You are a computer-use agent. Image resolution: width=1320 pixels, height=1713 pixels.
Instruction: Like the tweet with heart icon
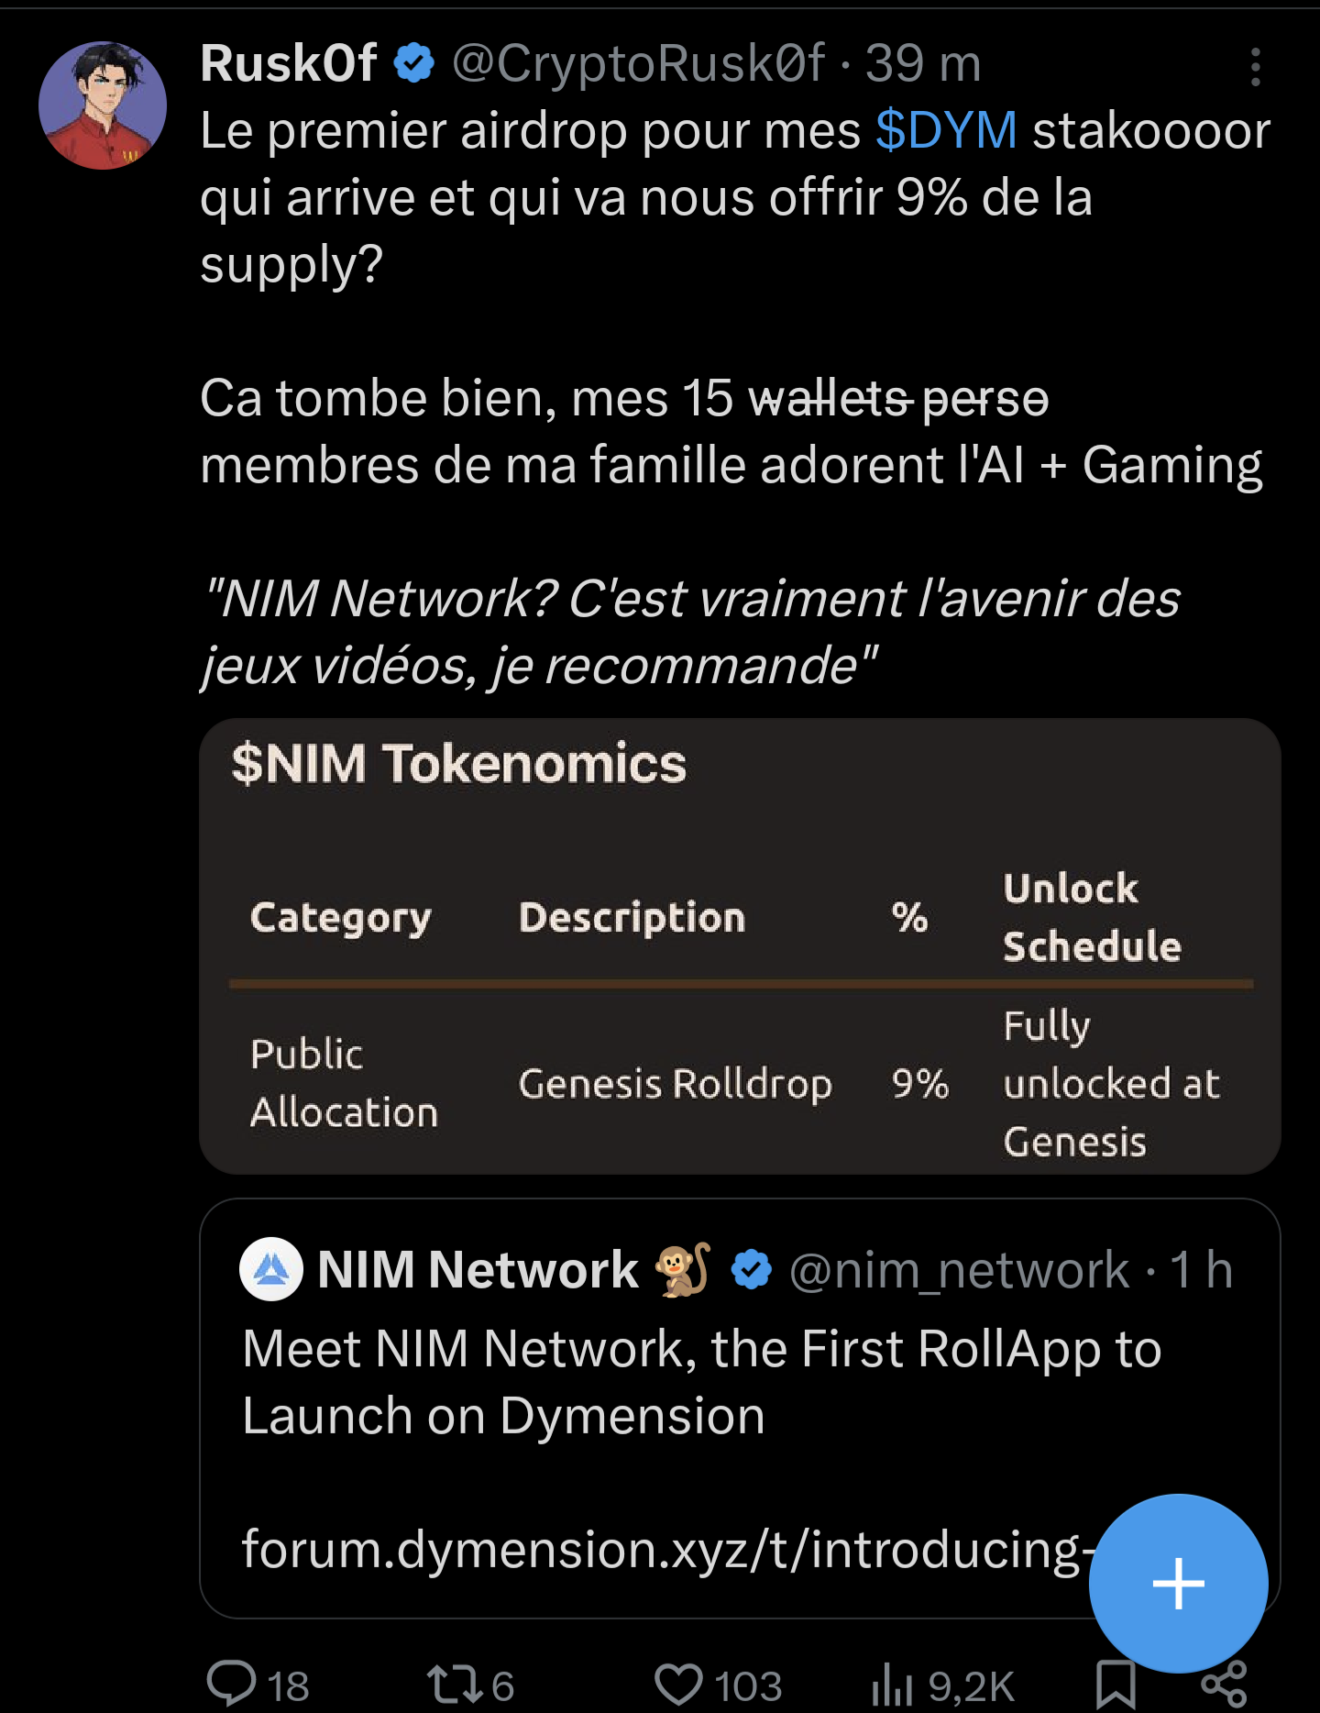click(678, 1685)
